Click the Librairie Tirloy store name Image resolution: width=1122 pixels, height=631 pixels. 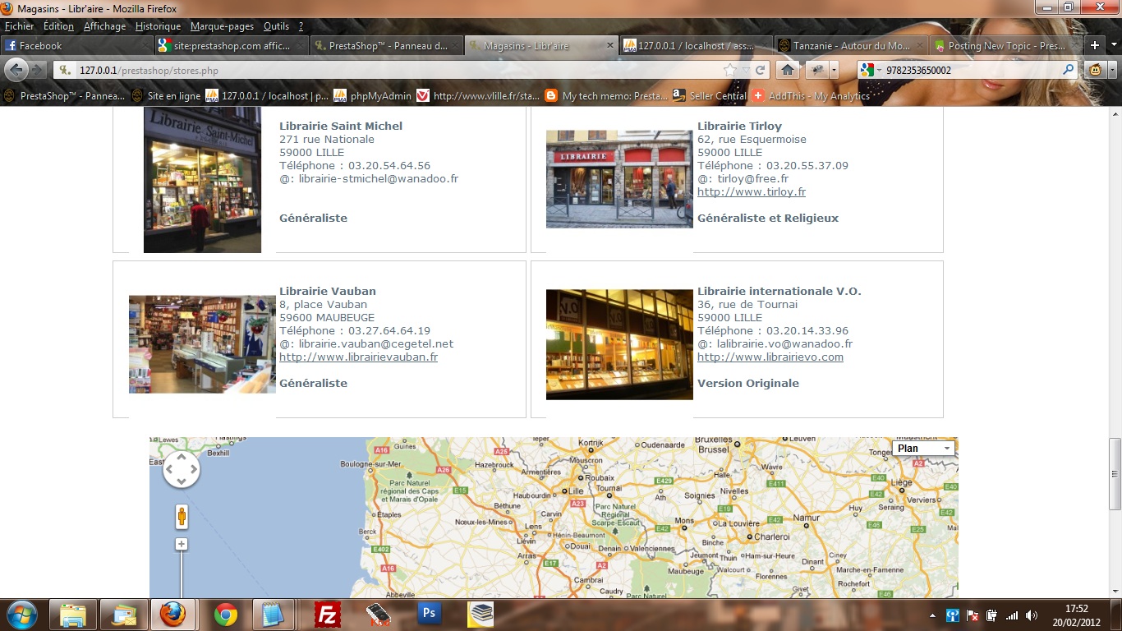[739, 127]
